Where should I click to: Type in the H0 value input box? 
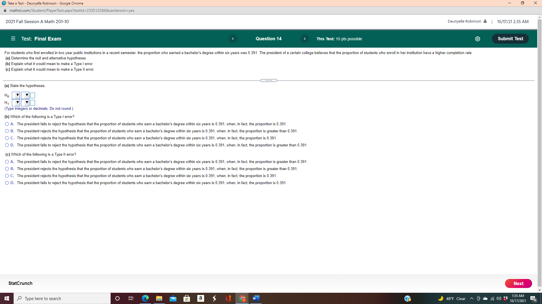click(32, 95)
